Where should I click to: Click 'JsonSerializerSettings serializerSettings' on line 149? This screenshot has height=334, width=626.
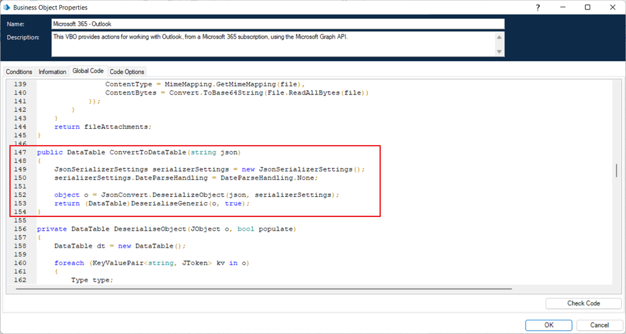[141, 170]
